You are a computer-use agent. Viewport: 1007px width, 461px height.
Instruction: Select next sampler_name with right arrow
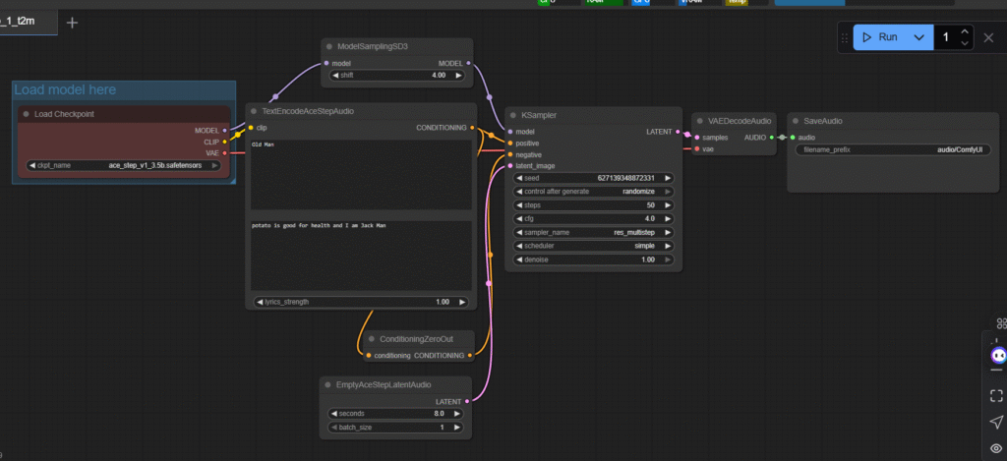[x=668, y=232]
